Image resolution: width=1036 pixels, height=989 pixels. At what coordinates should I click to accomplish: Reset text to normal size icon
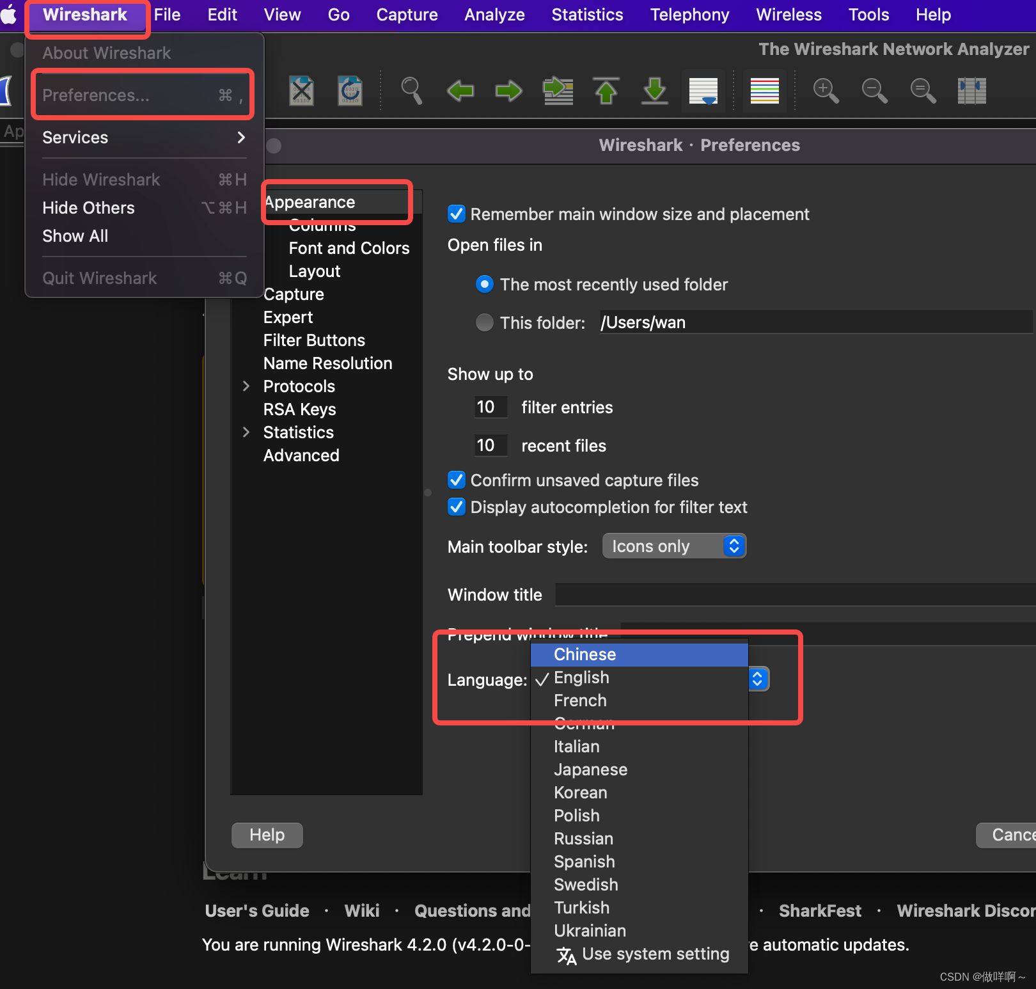click(x=923, y=91)
